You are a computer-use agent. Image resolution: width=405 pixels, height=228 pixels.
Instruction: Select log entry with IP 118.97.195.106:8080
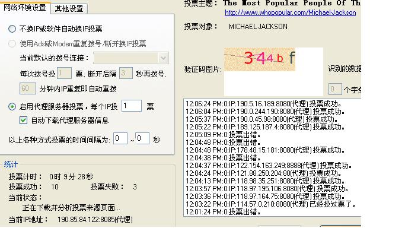pos(267,189)
